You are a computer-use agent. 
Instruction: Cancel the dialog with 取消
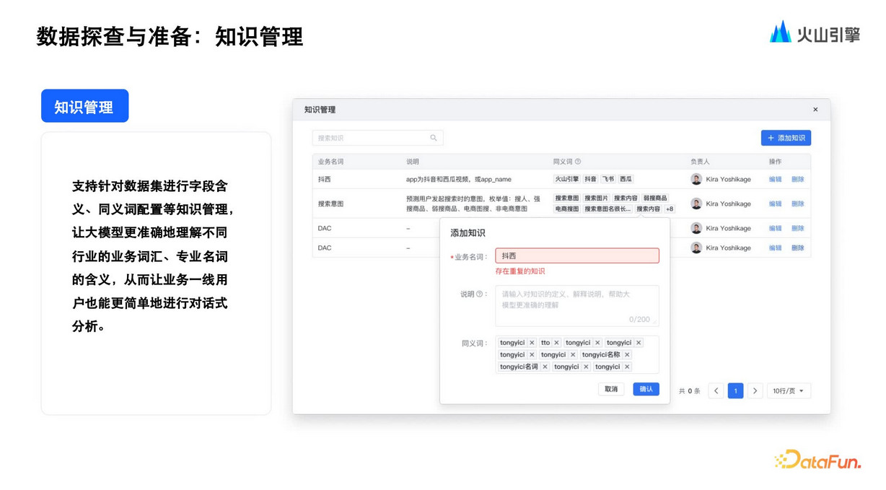[611, 389]
